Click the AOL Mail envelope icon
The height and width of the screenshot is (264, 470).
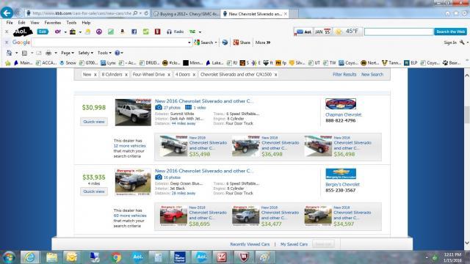tap(300, 32)
